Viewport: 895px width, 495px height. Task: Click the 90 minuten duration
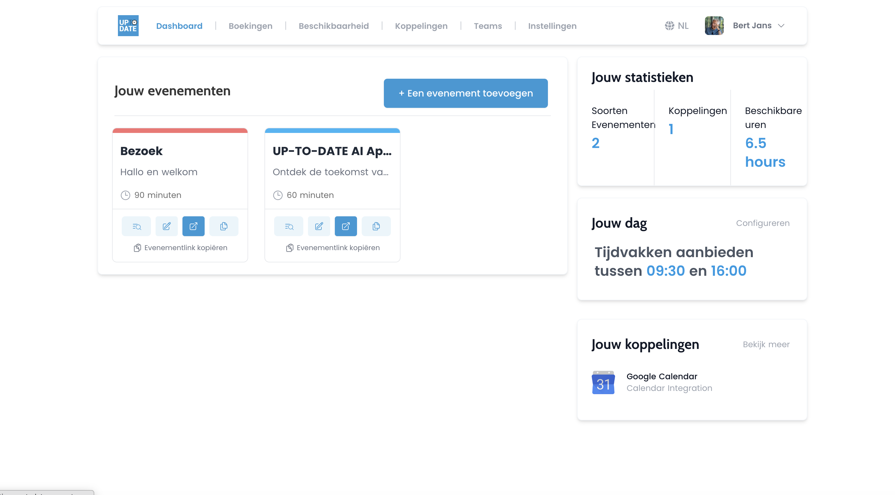click(158, 195)
